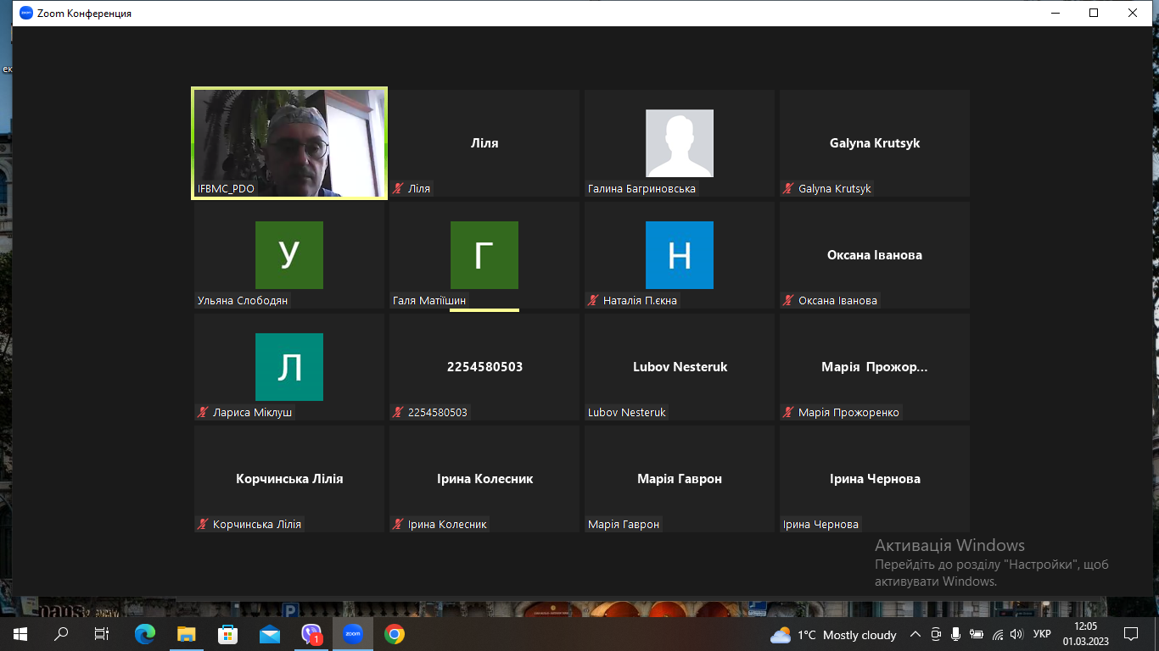Click the Zoom icon in the taskbar

(352, 634)
